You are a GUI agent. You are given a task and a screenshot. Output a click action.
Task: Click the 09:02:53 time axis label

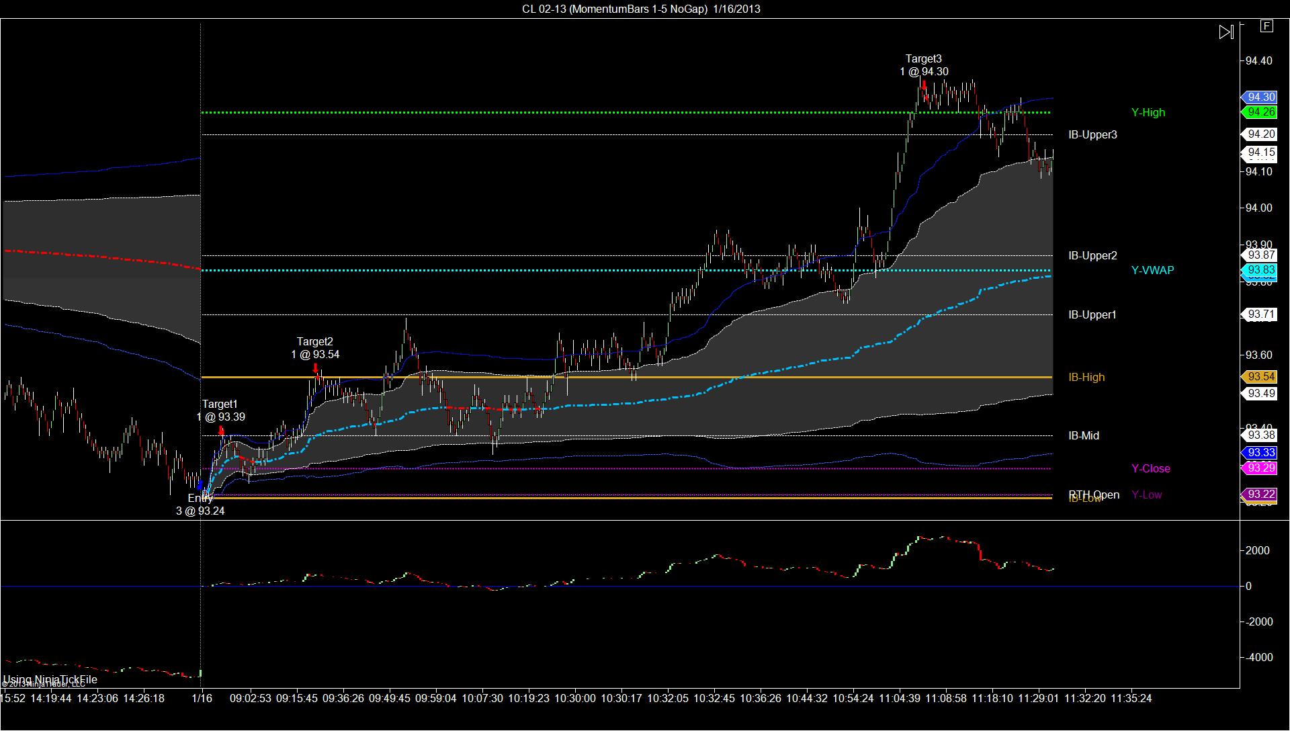(251, 698)
